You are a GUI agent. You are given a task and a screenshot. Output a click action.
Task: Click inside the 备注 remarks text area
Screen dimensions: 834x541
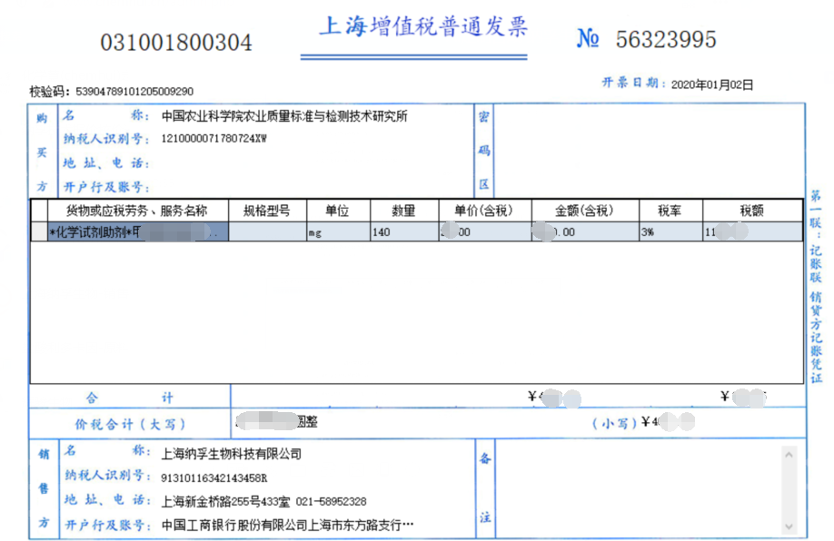[636, 488]
